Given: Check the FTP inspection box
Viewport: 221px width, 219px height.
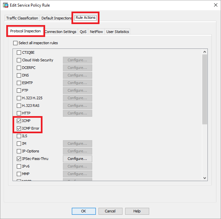Looking at the screenshot, I should pyautogui.click(x=19, y=90).
